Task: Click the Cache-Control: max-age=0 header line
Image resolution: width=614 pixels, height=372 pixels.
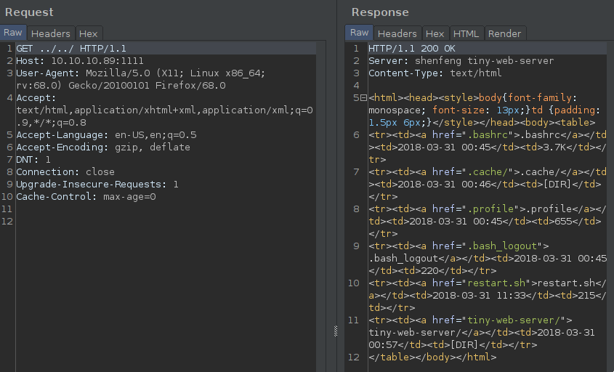Action: pyautogui.click(x=86, y=197)
